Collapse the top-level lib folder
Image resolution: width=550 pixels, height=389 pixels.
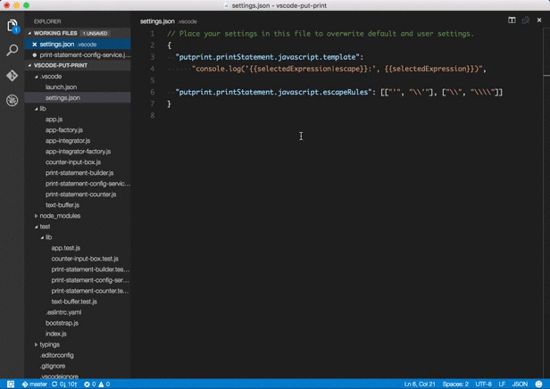36,109
